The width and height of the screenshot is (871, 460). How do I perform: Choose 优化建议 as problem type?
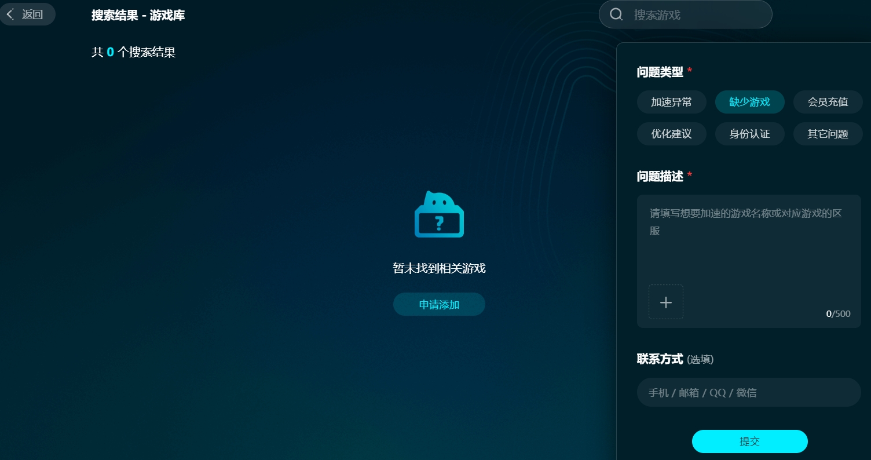tap(672, 134)
